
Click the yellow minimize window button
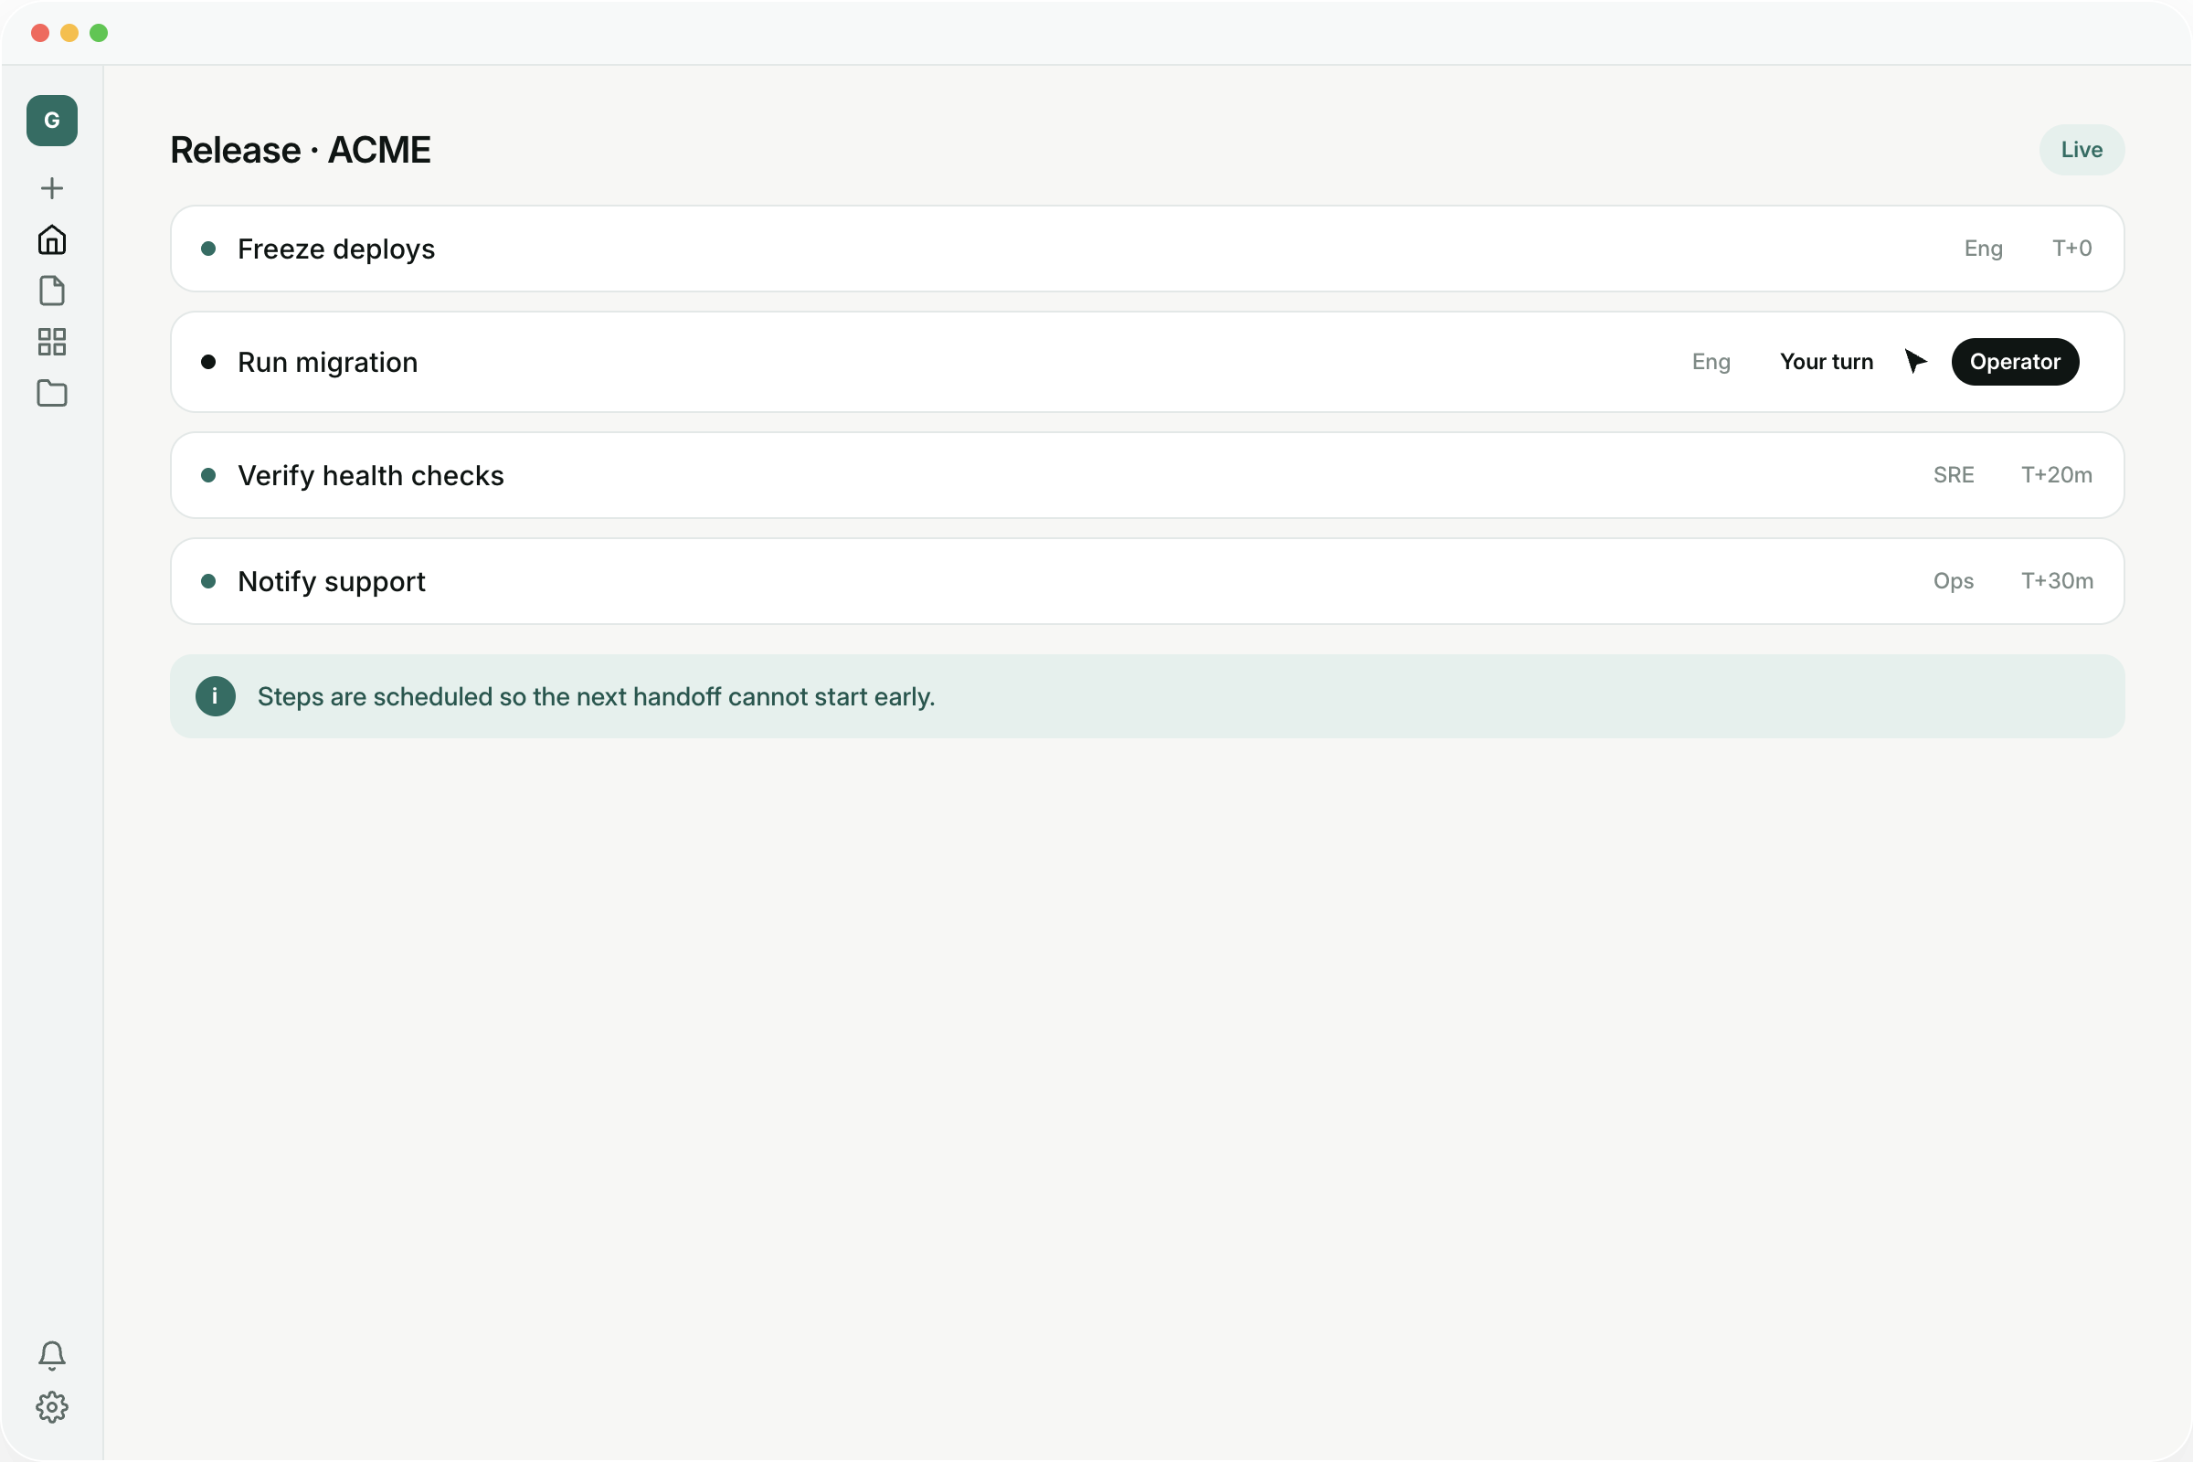pos(69,34)
